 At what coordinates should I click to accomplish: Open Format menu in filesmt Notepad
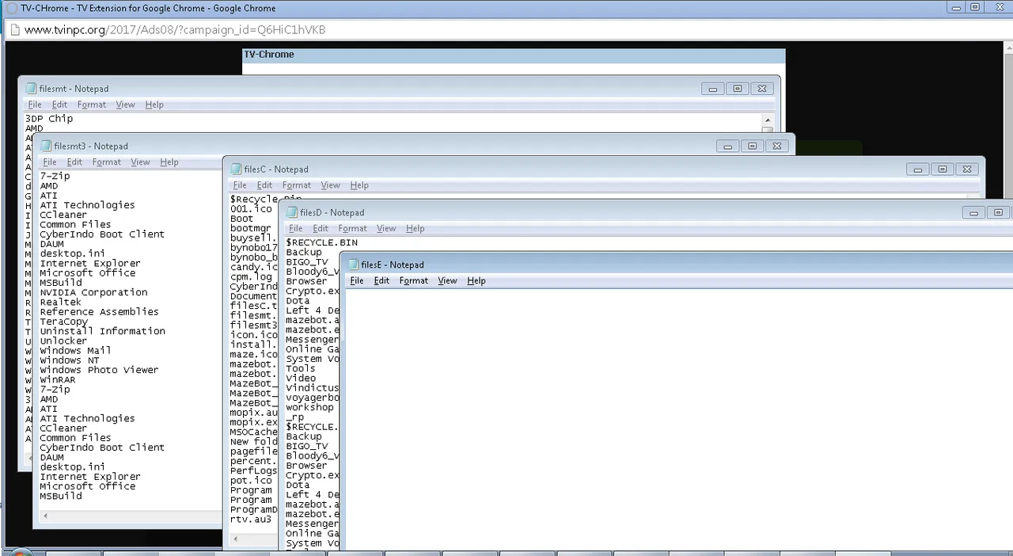click(x=91, y=105)
